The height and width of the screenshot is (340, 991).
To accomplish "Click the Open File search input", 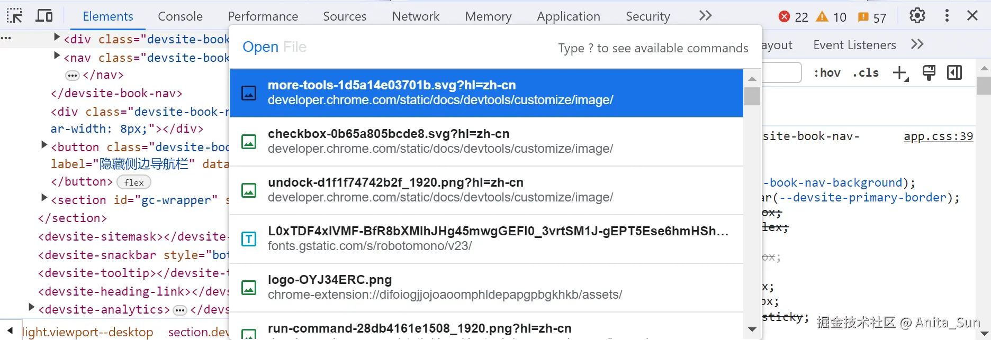I will (413, 48).
